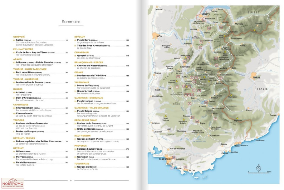Open the Croix de Fer - Aup de Véran entry
The image size is (284, 190).
[40, 53]
